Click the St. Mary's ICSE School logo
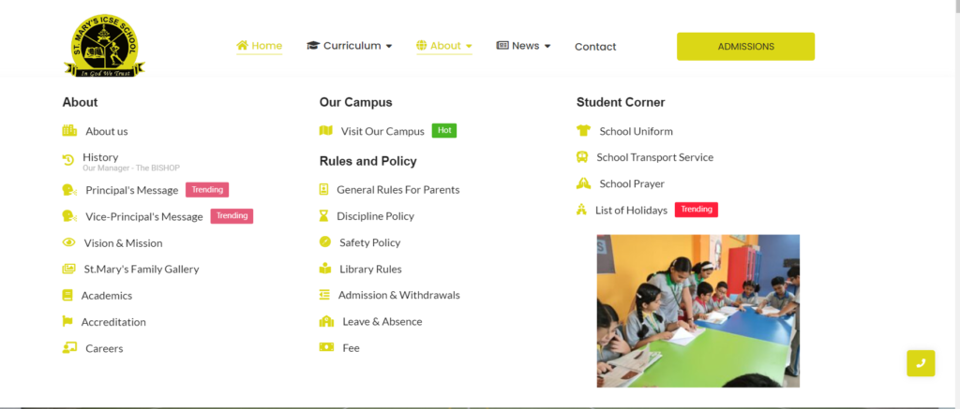Image resolution: width=960 pixels, height=409 pixels. 104,47
